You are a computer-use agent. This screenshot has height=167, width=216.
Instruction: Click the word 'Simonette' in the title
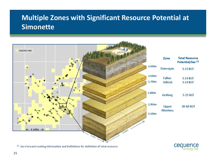(x=38, y=27)
